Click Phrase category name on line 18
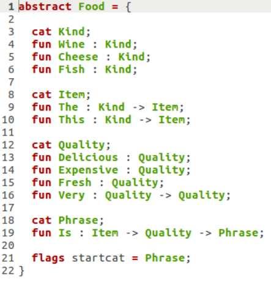Image resolution: width=271 pixels, height=282 pixels. point(78,220)
